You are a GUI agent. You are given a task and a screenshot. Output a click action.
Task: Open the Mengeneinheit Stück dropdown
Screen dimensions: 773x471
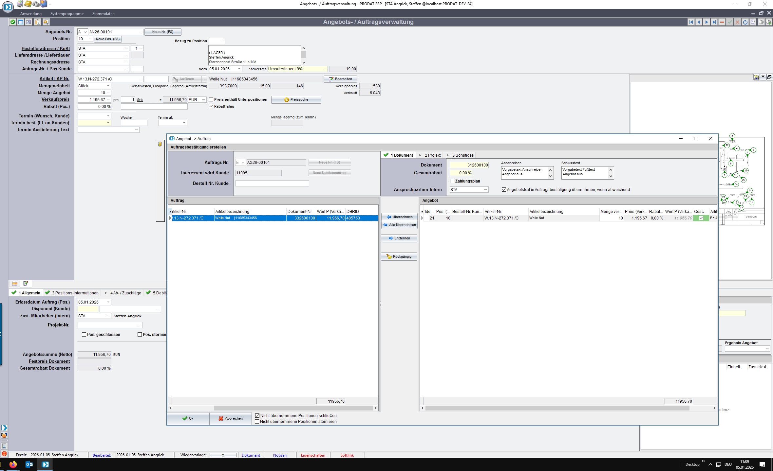tap(108, 86)
